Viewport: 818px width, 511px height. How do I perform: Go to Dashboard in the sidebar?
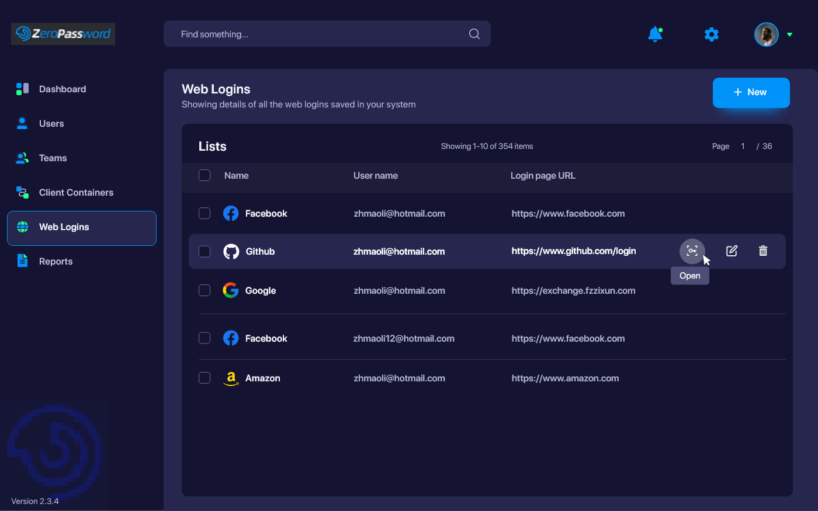click(63, 89)
